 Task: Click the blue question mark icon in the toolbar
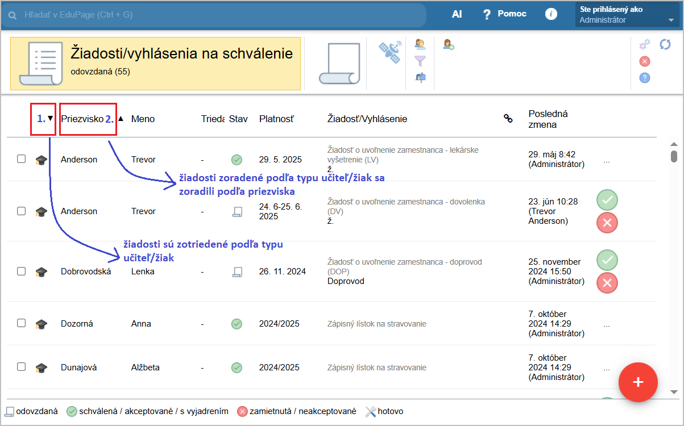point(645,78)
